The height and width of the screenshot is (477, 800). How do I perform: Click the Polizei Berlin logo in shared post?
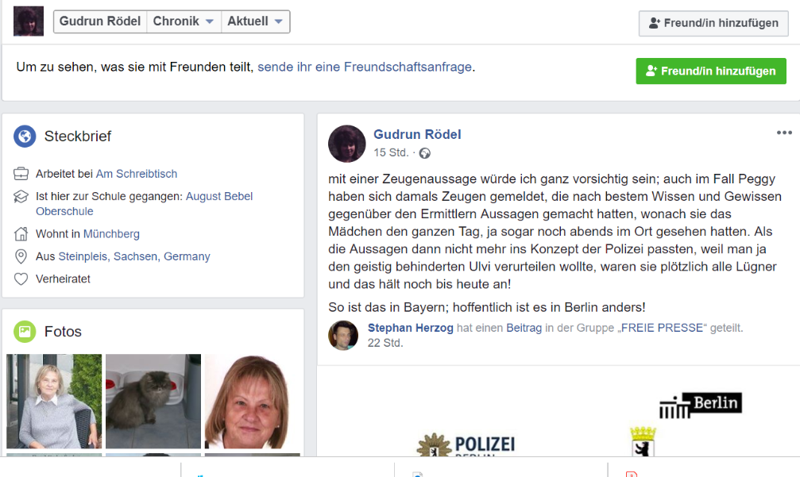pyautogui.click(x=466, y=444)
